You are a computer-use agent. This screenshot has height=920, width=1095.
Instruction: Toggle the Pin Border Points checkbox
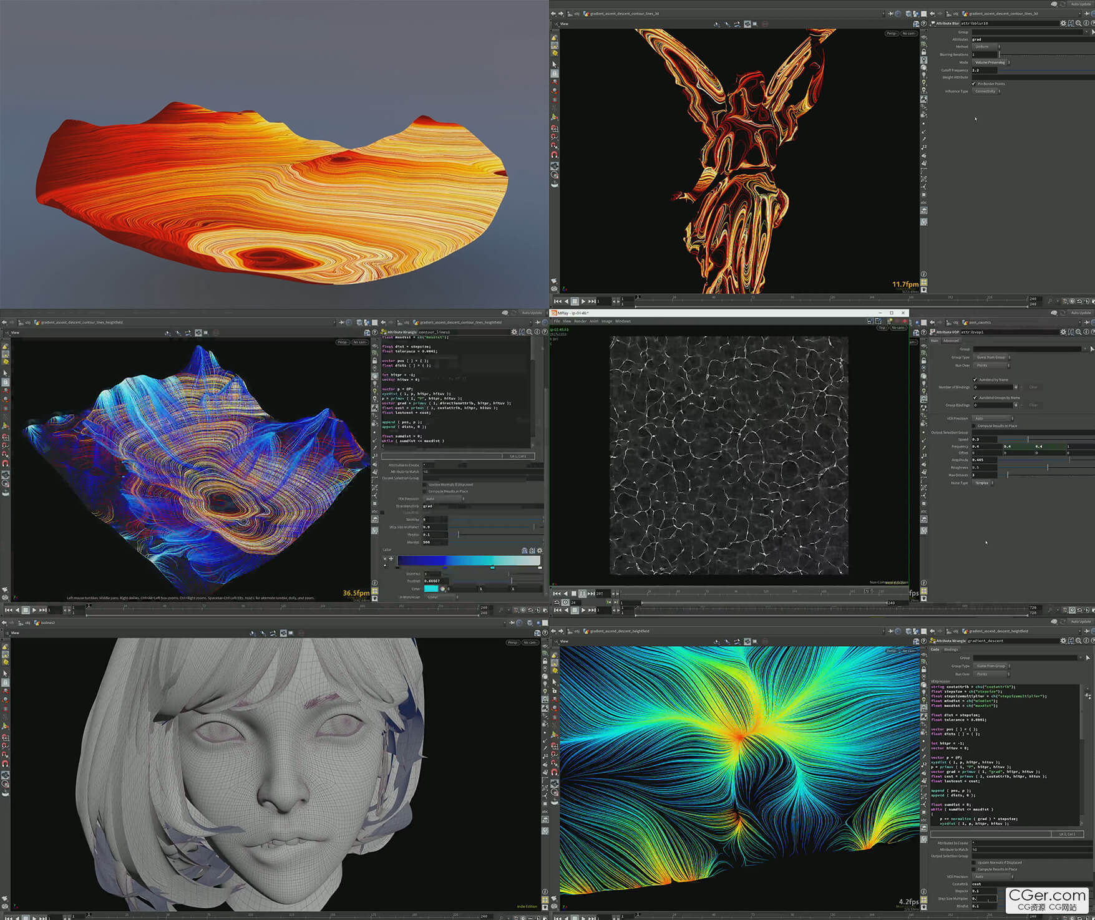point(974,84)
